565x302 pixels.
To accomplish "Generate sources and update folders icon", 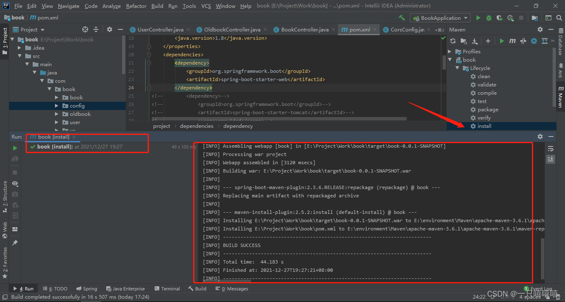I will point(464,41).
